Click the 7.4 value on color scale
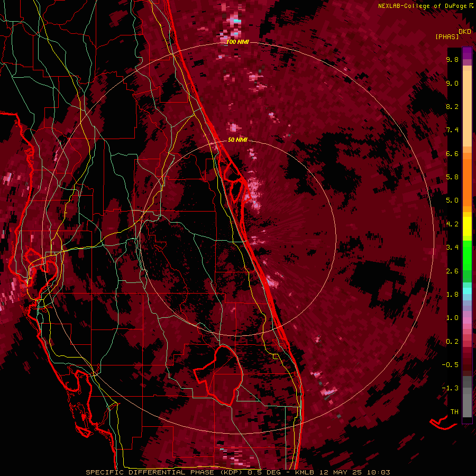476x476 pixels. (x=452, y=130)
